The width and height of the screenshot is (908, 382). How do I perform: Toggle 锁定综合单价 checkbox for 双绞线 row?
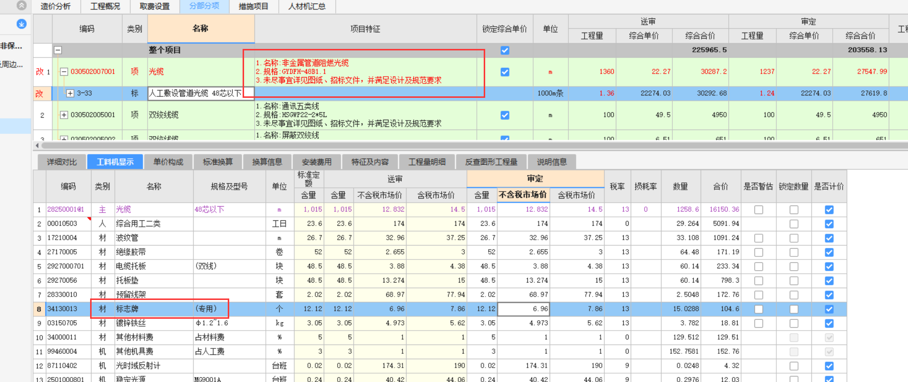point(504,115)
